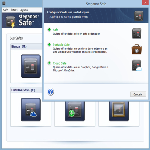Open the Ayuda menu
150x150 pixels.
24,10
